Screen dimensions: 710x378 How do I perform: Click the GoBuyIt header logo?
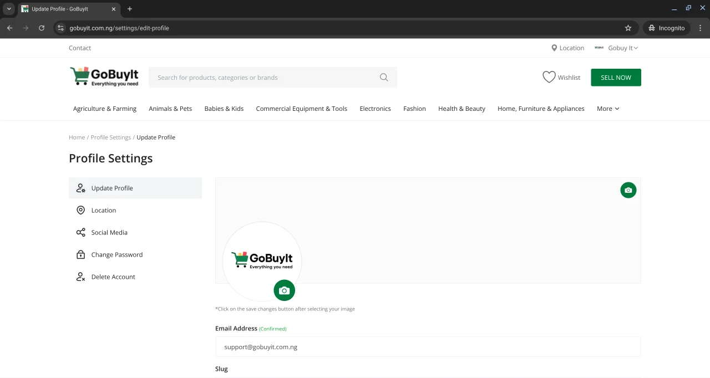[x=104, y=76]
